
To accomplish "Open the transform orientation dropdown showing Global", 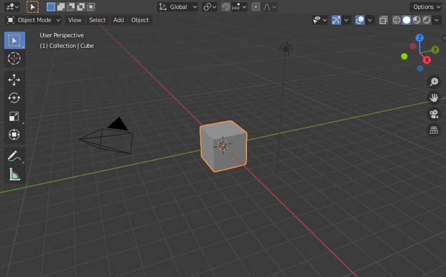I will (177, 7).
